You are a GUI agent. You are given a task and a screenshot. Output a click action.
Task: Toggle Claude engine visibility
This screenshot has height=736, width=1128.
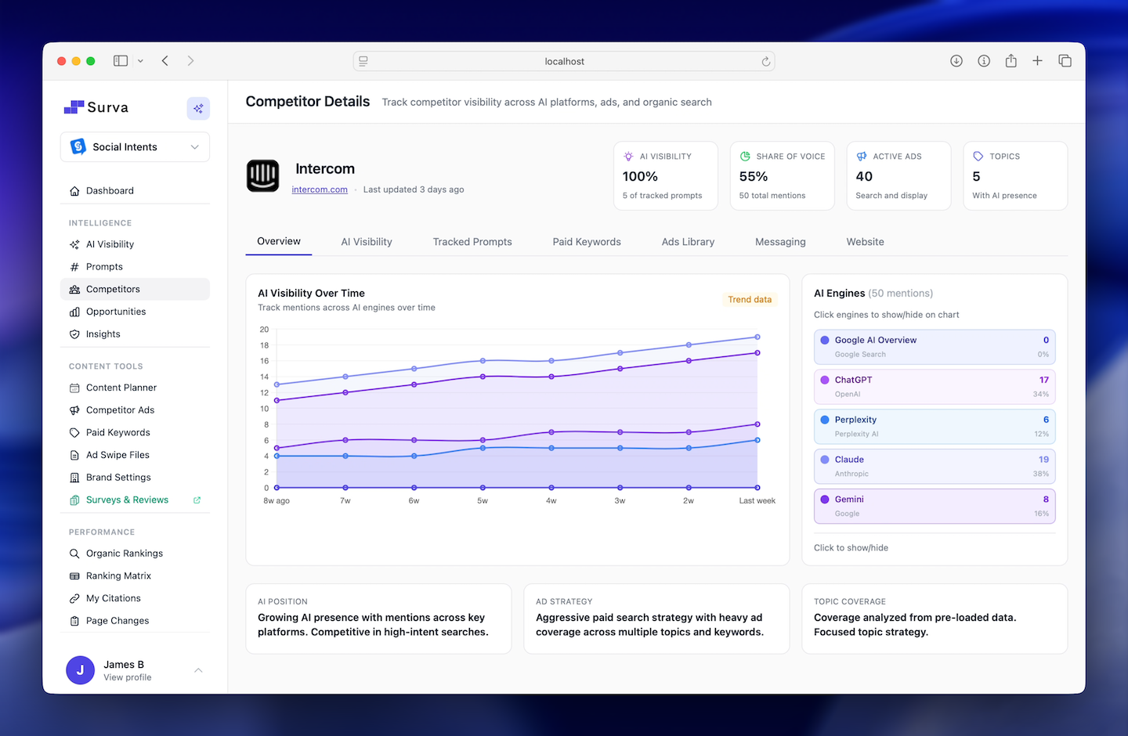(934, 466)
